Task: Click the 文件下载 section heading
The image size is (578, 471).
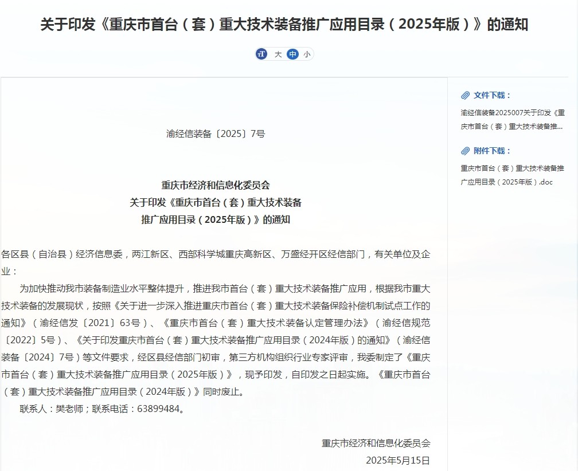Action: tap(492, 95)
